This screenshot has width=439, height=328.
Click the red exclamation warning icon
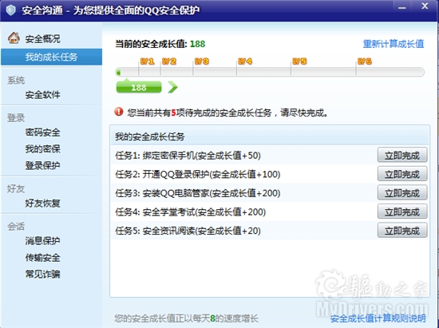pos(119,112)
